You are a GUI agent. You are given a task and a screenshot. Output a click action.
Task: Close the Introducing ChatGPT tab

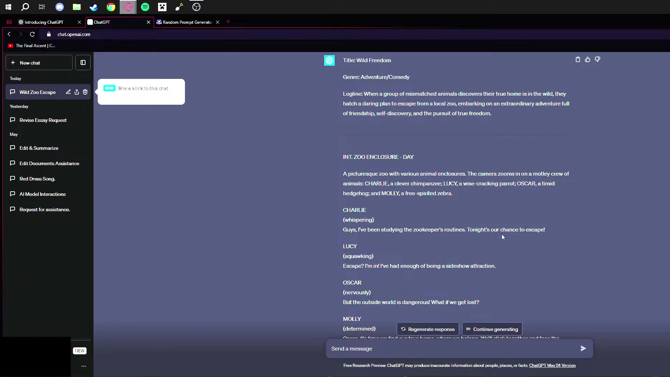coord(79,22)
